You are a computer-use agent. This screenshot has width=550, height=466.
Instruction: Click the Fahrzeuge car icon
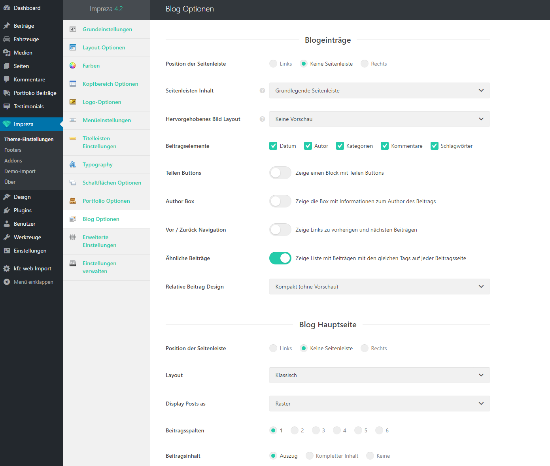(x=7, y=39)
